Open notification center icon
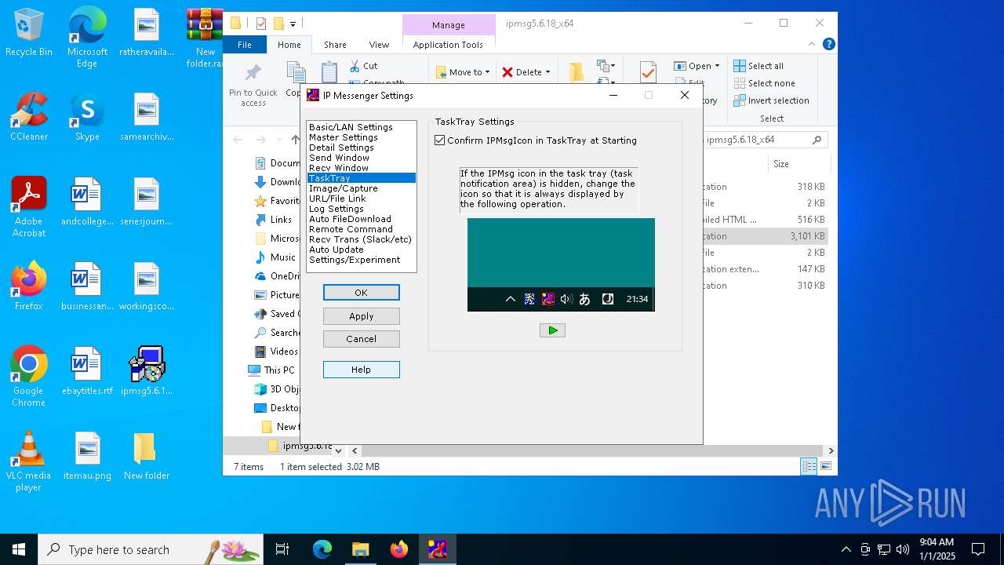The image size is (1004, 565). (x=978, y=549)
